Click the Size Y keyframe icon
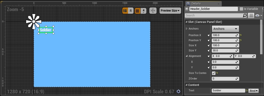 [209, 50]
